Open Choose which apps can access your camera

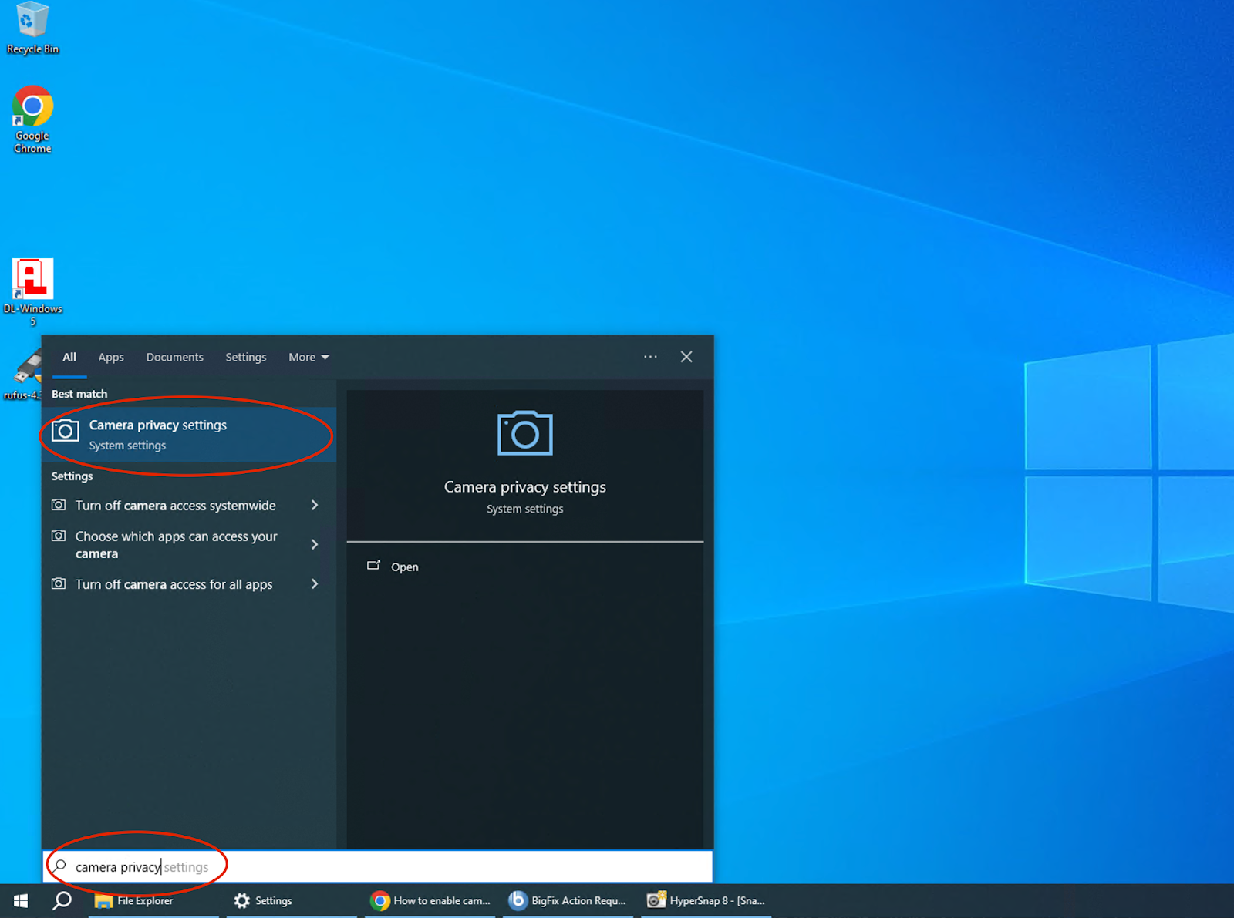point(175,545)
